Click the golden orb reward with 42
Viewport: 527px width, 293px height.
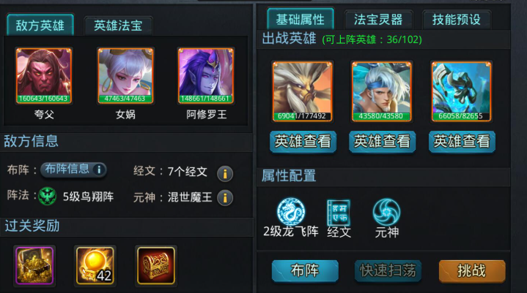click(x=95, y=265)
